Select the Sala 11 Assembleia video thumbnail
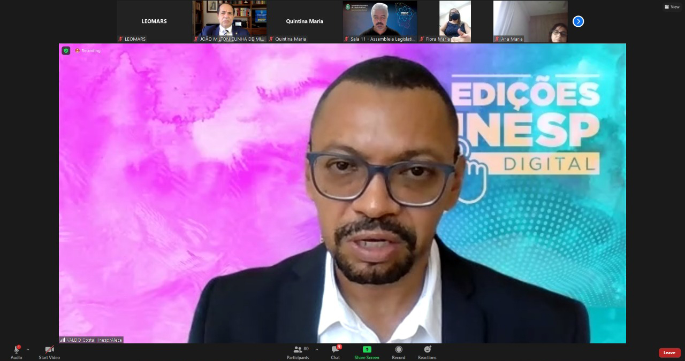Image resolution: width=685 pixels, height=361 pixels. click(x=379, y=21)
